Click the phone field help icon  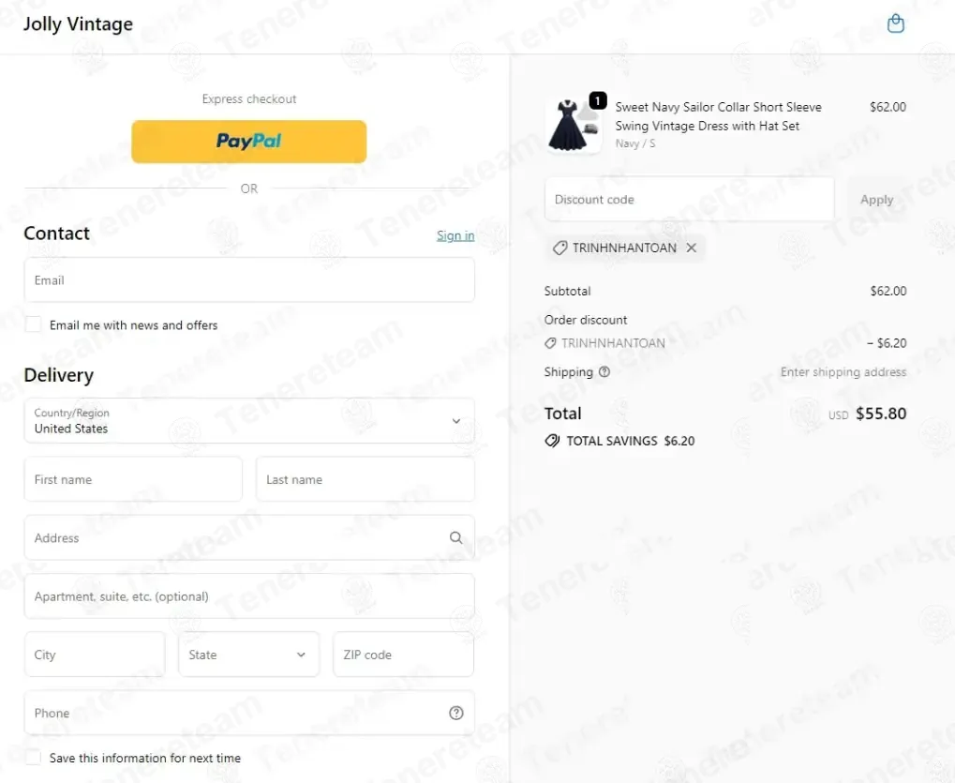[x=456, y=713]
